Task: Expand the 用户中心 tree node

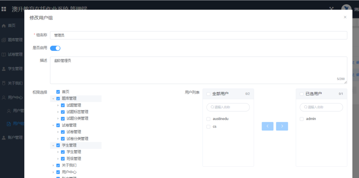Action: click(53, 172)
